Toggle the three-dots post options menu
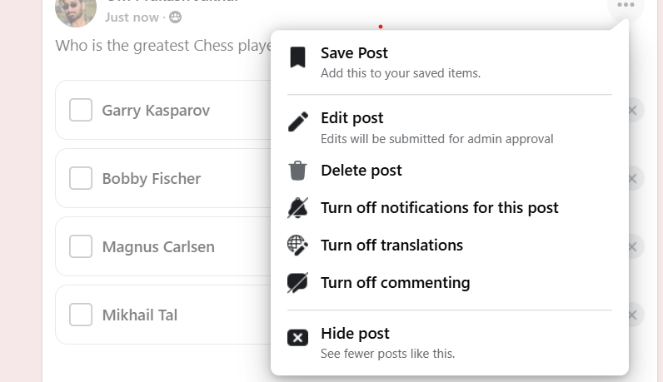 coord(626,7)
